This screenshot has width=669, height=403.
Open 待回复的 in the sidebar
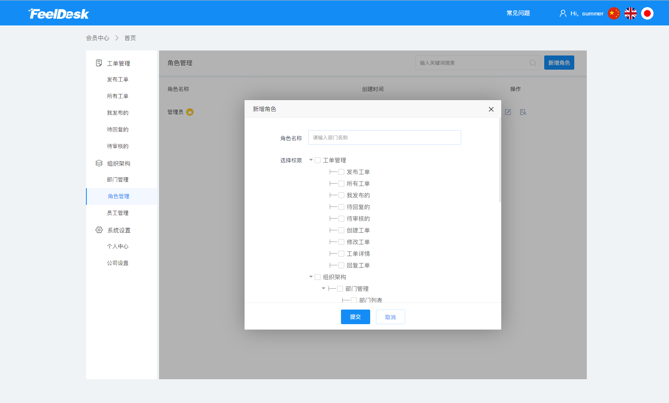(x=118, y=130)
